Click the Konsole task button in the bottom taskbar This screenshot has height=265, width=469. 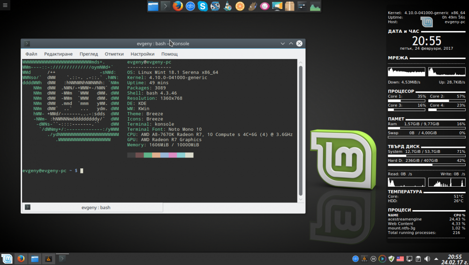pyautogui.click(x=62, y=259)
